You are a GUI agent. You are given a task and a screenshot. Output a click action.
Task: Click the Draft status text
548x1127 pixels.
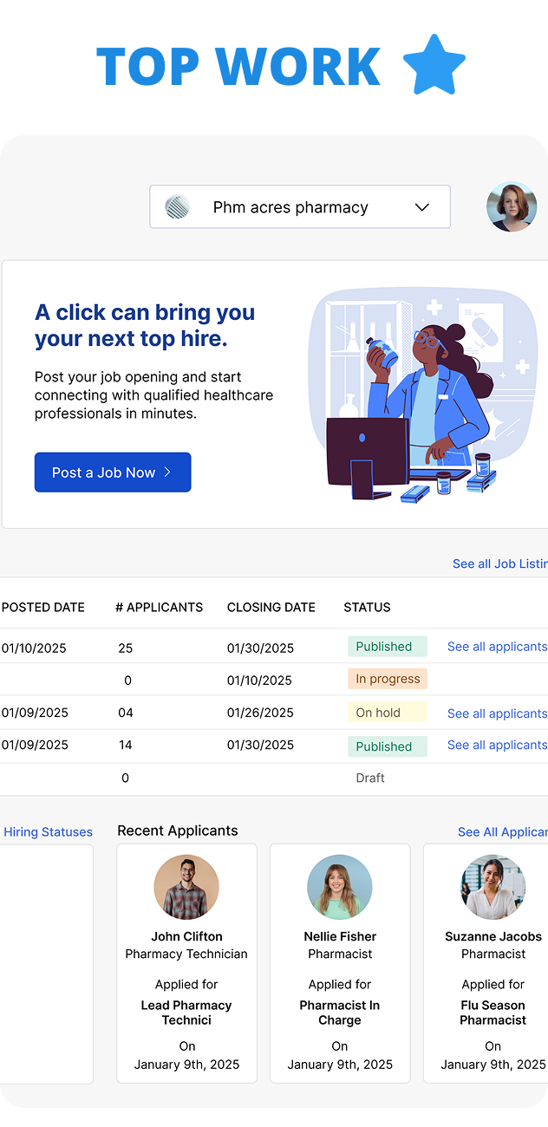[x=370, y=778]
